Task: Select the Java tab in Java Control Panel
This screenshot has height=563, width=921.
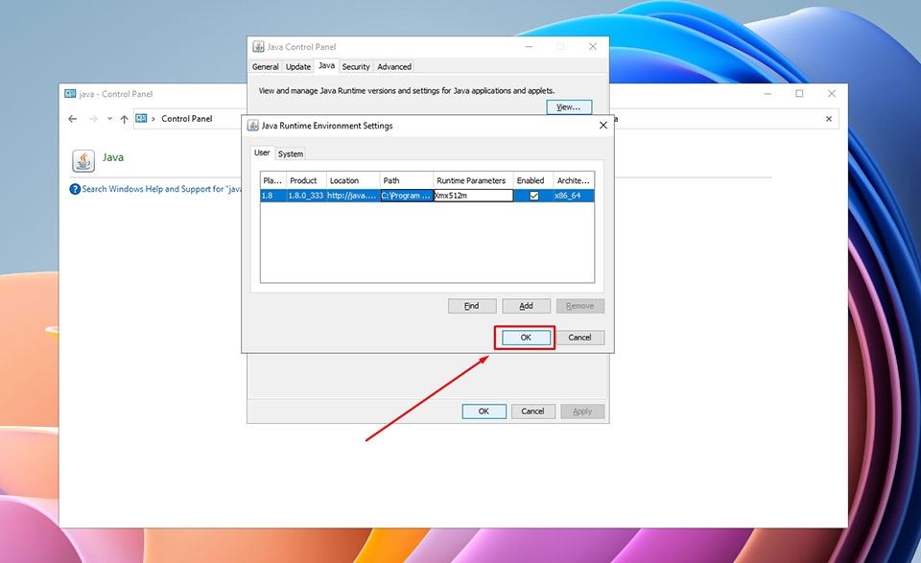Action: (326, 66)
